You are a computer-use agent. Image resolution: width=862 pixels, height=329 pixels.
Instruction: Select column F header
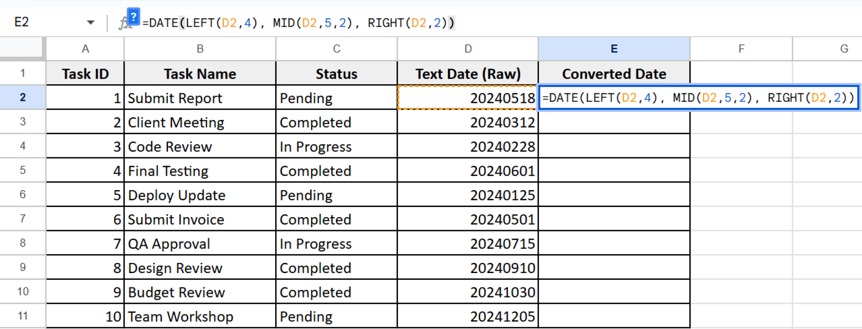tap(741, 49)
